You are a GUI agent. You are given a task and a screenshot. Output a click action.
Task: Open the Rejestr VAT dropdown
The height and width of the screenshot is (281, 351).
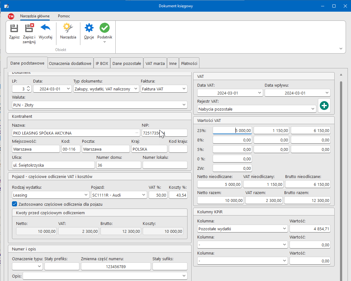[x=313, y=109]
